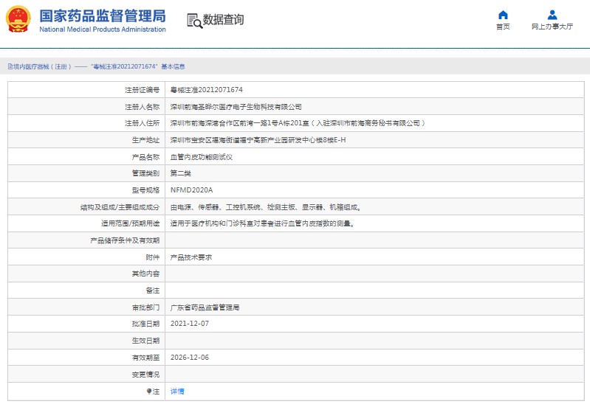Click the 基本信息 breadcrumb title text
590x407 pixels.
[x=173, y=66]
